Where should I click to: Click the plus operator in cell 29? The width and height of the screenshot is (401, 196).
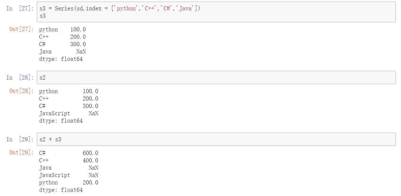point(50,139)
